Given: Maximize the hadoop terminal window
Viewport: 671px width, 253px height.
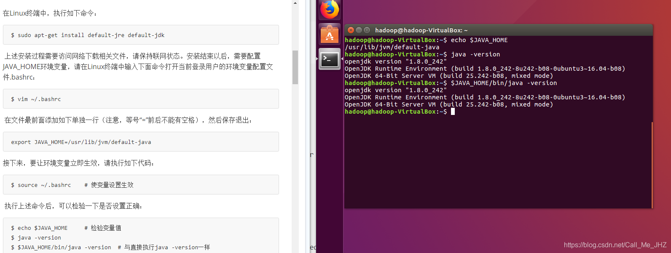Looking at the screenshot, I should point(367,30).
